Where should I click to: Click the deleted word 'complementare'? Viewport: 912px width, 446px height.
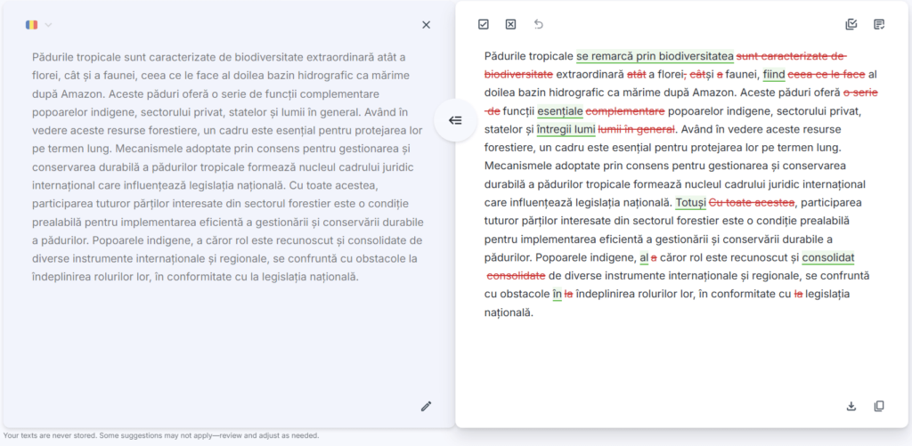click(625, 111)
